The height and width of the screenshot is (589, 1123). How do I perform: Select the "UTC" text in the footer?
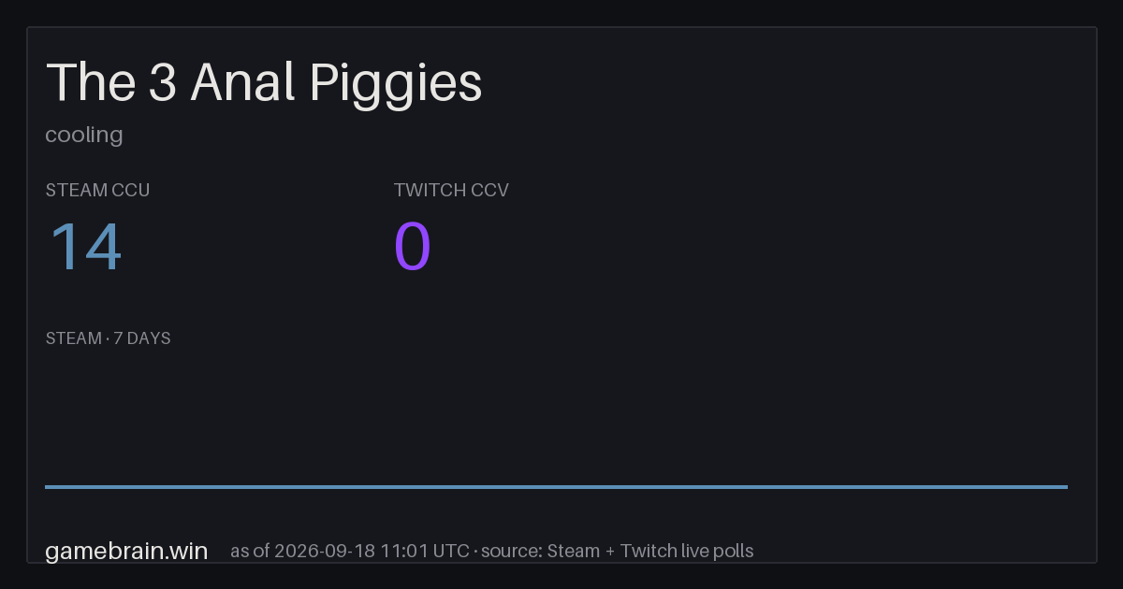451,551
